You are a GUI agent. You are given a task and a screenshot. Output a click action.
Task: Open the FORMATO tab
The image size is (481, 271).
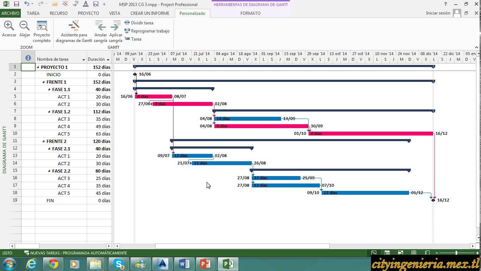[x=250, y=13]
